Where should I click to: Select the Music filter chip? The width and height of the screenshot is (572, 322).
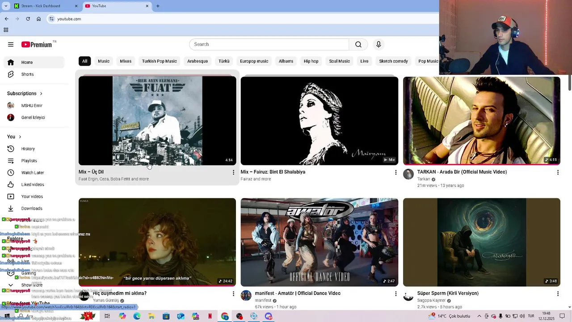[104, 61]
